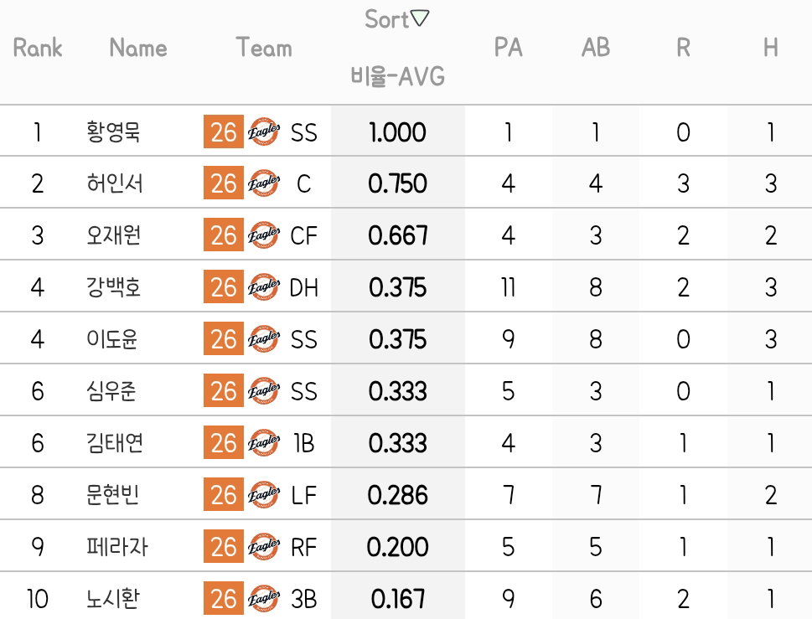The height and width of the screenshot is (619, 812).
Task: Click the Eagles logo in 문현빈's row
Action: click(x=264, y=494)
